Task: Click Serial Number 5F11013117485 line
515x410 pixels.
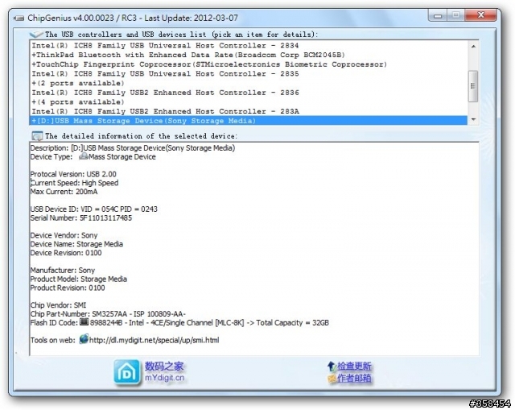Action: [81, 217]
